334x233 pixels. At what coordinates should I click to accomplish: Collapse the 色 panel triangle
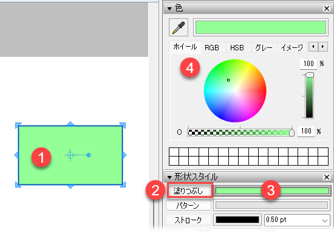pyautogui.click(x=169, y=8)
